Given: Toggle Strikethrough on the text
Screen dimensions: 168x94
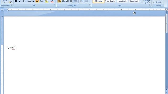Looking at the screenshot, I should (29, 1).
